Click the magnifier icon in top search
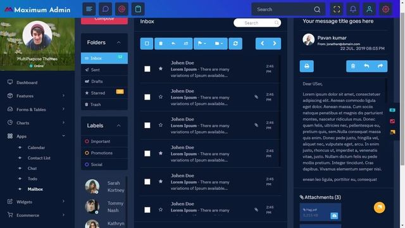405x228 pixels. click(x=317, y=9)
